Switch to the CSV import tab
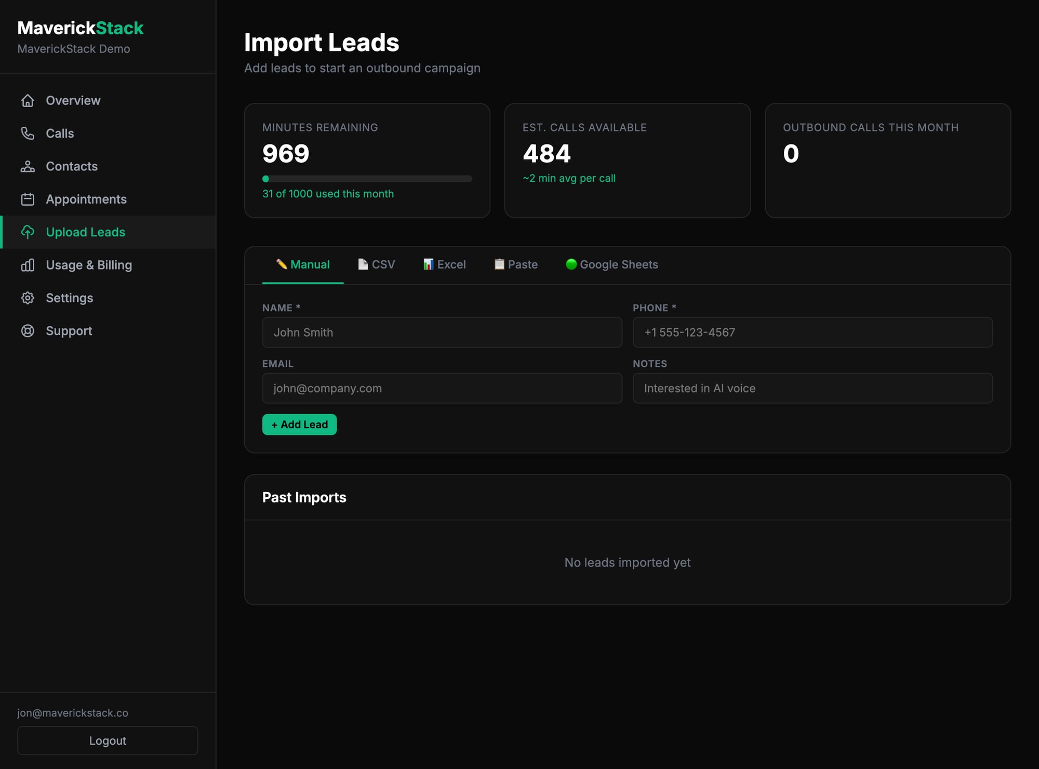Image resolution: width=1039 pixels, height=769 pixels. pos(376,264)
